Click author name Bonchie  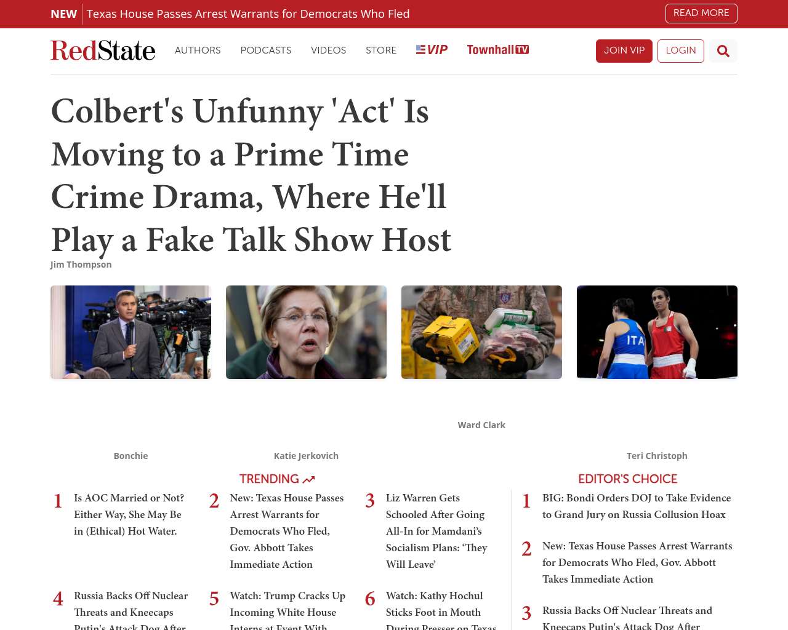click(131, 456)
